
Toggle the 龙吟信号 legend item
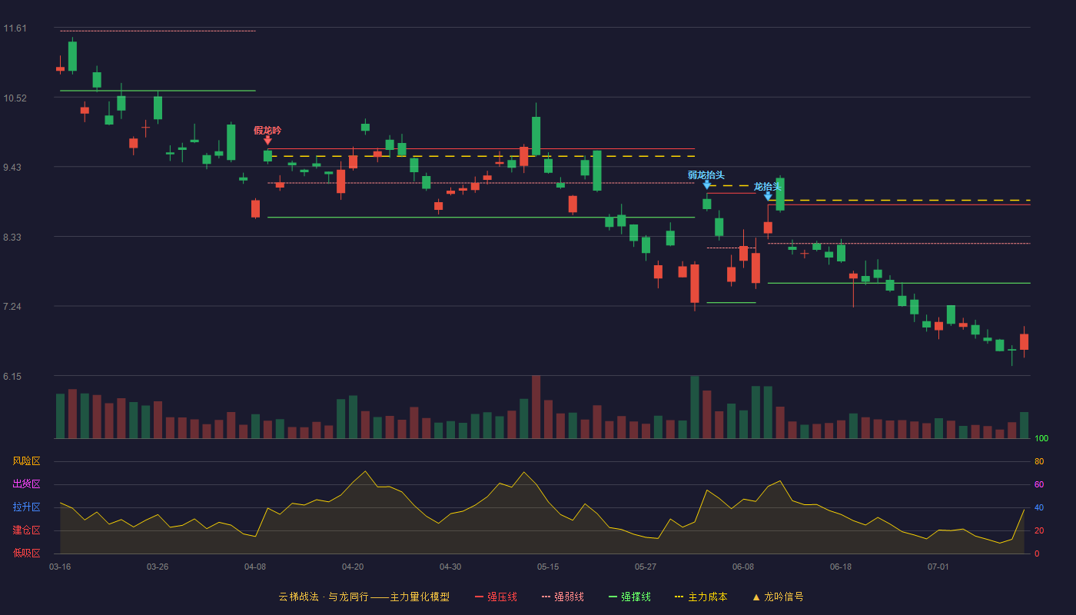click(777, 597)
